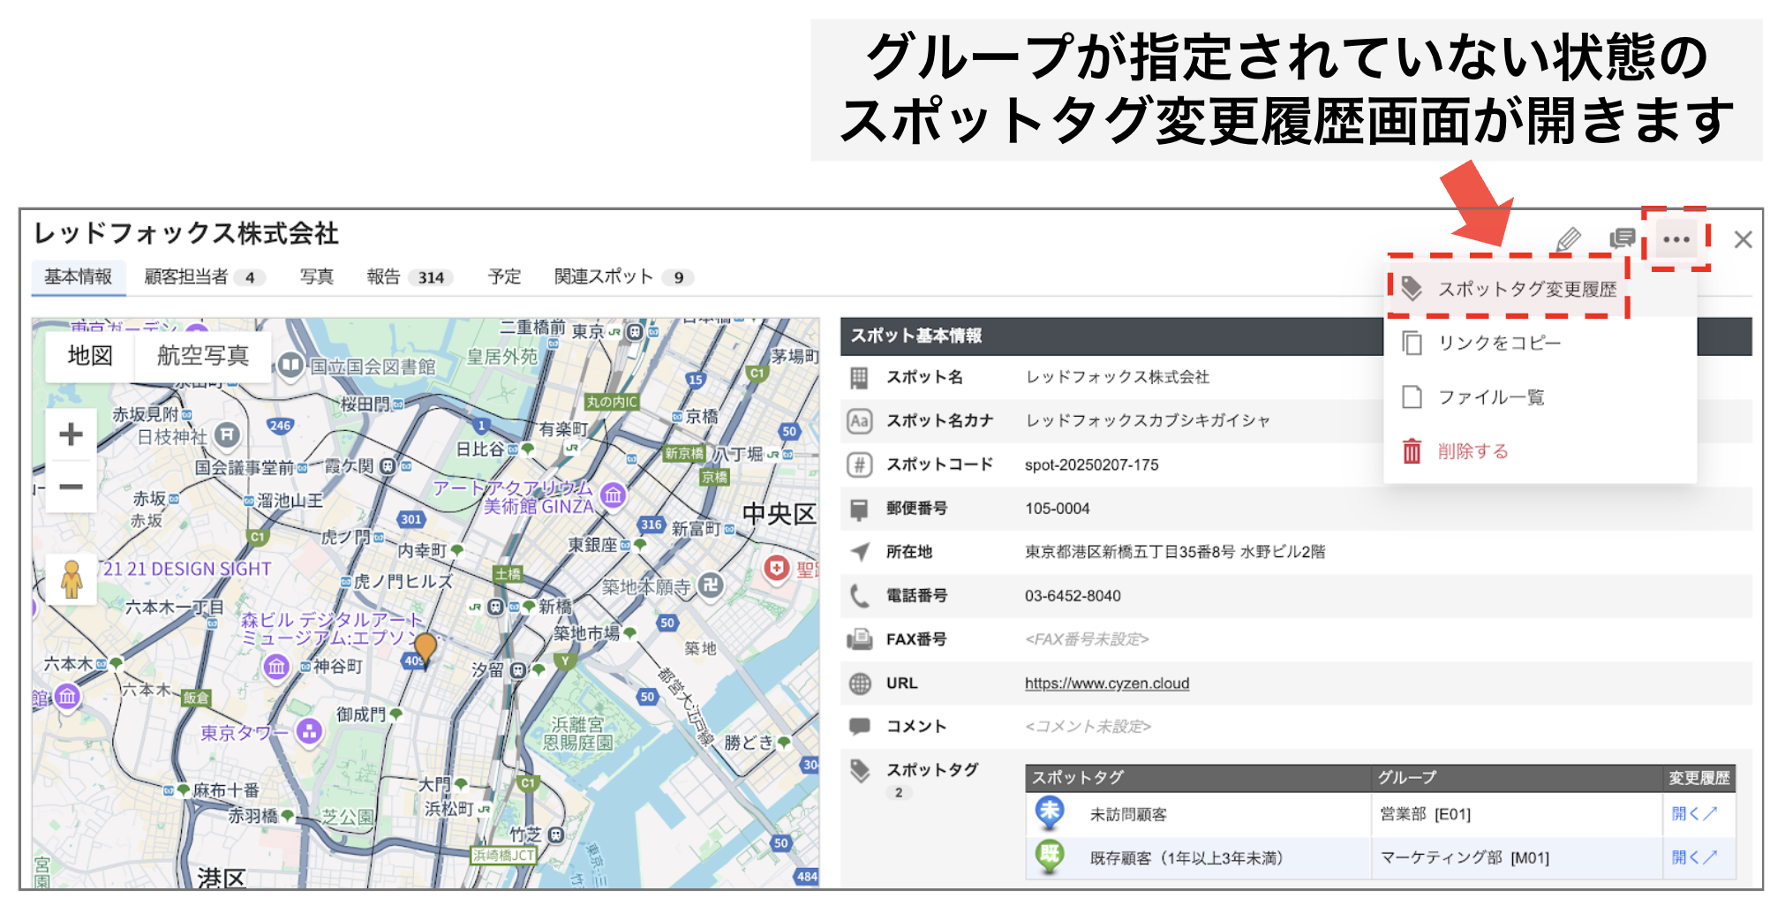Click the pencil edit icon
Screen dimensions: 1785x906
1568,239
